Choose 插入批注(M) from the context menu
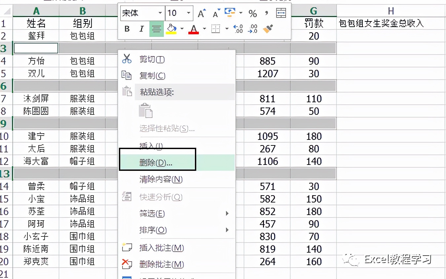 (177, 248)
